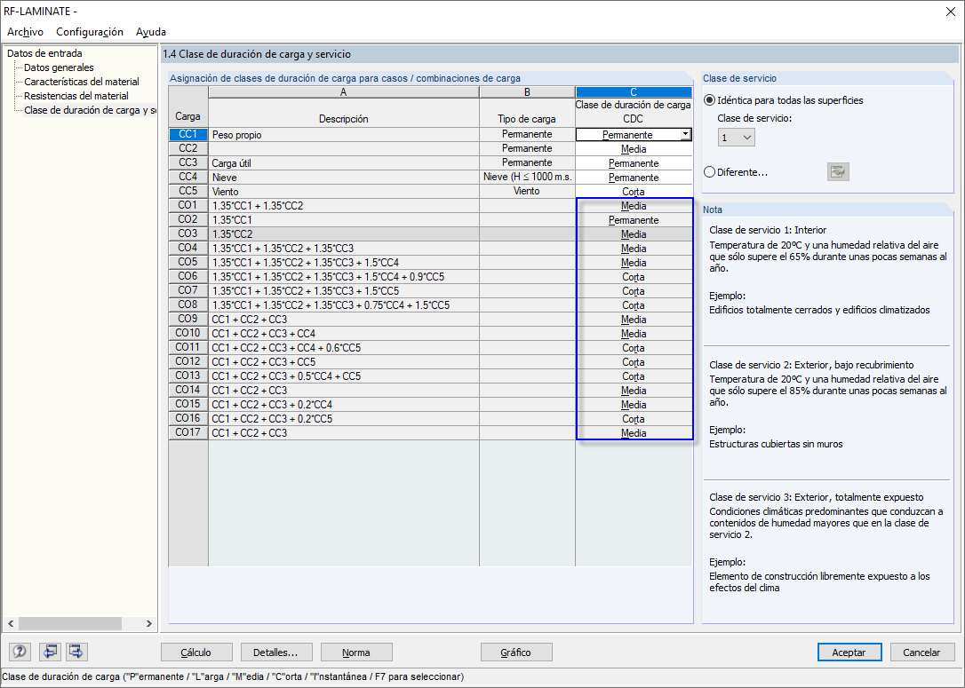965x688 pixels.
Task: Click the CO3 "1.35*CC2" description cell
Action: click(343, 233)
